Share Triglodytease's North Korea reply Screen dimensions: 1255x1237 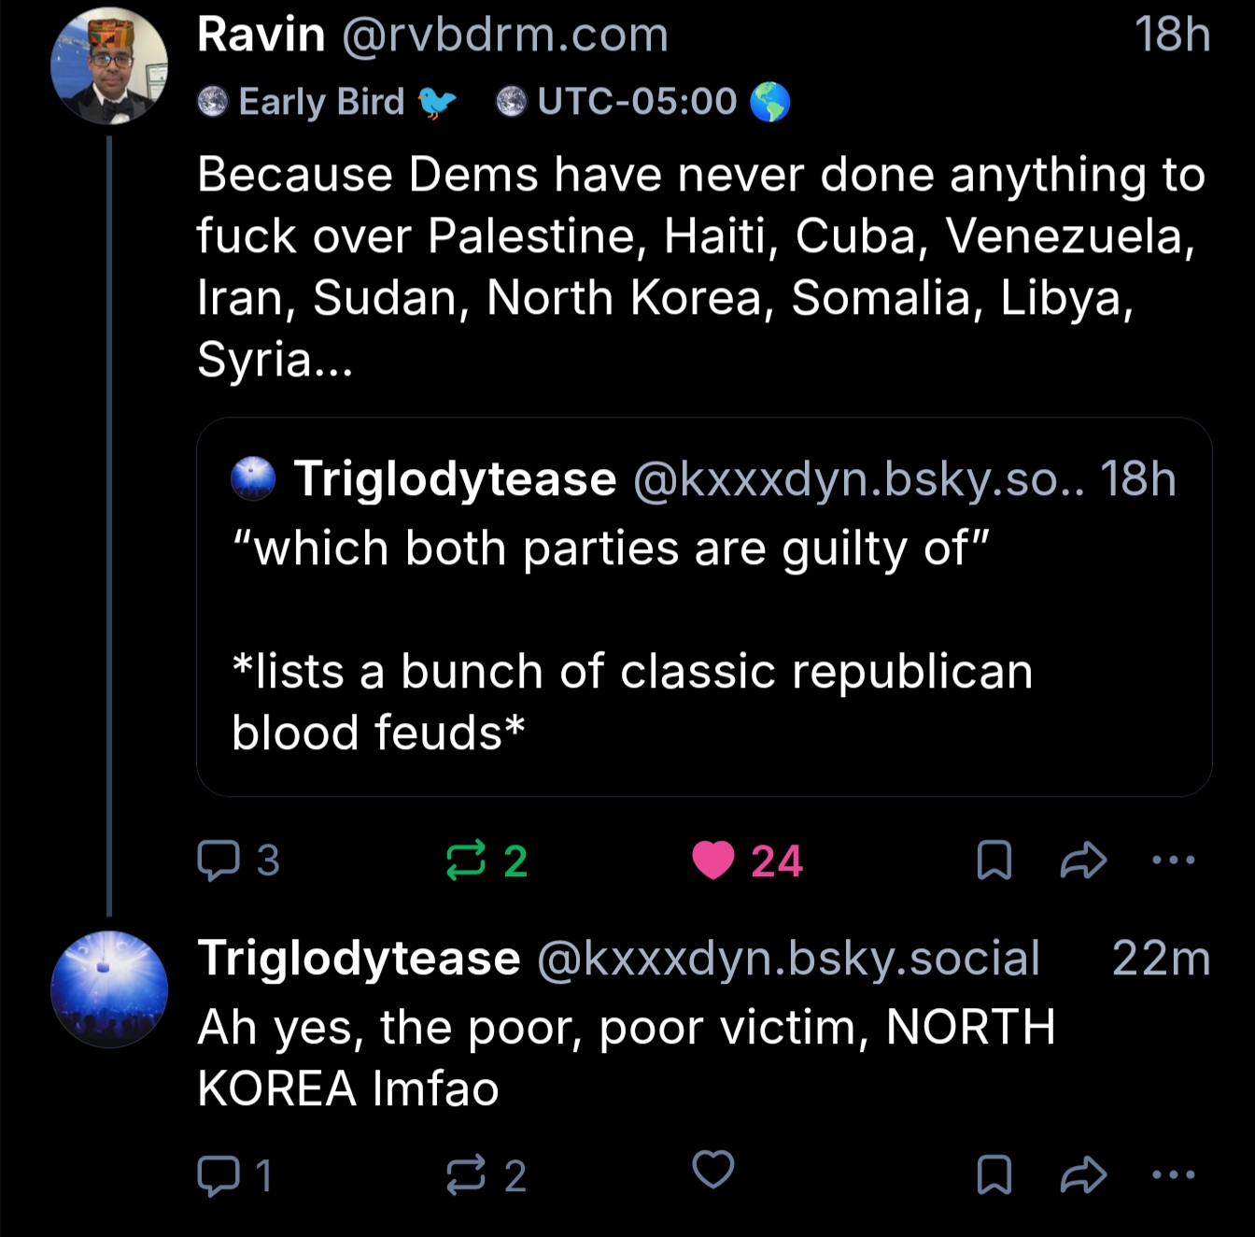pyautogui.click(x=1083, y=1175)
